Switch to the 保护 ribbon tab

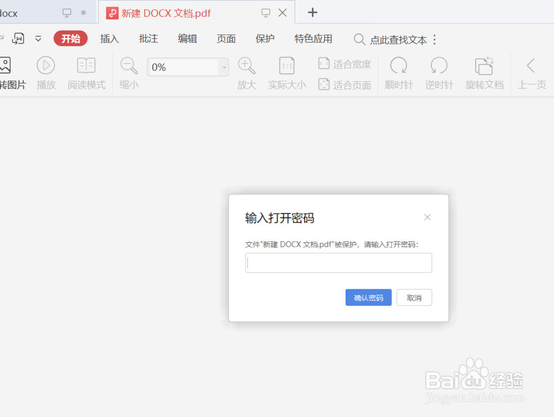(265, 39)
